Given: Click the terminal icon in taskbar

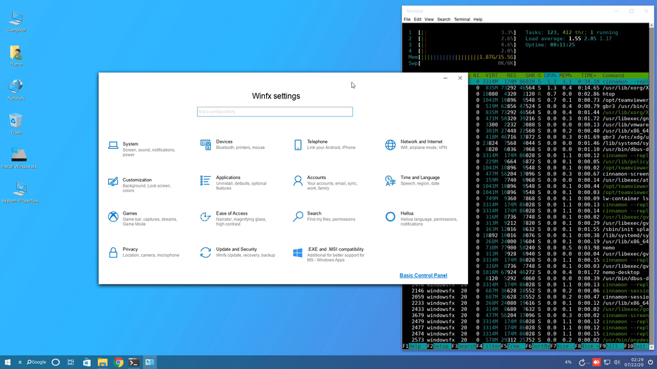Looking at the screenshot, I should click(134, 362).
